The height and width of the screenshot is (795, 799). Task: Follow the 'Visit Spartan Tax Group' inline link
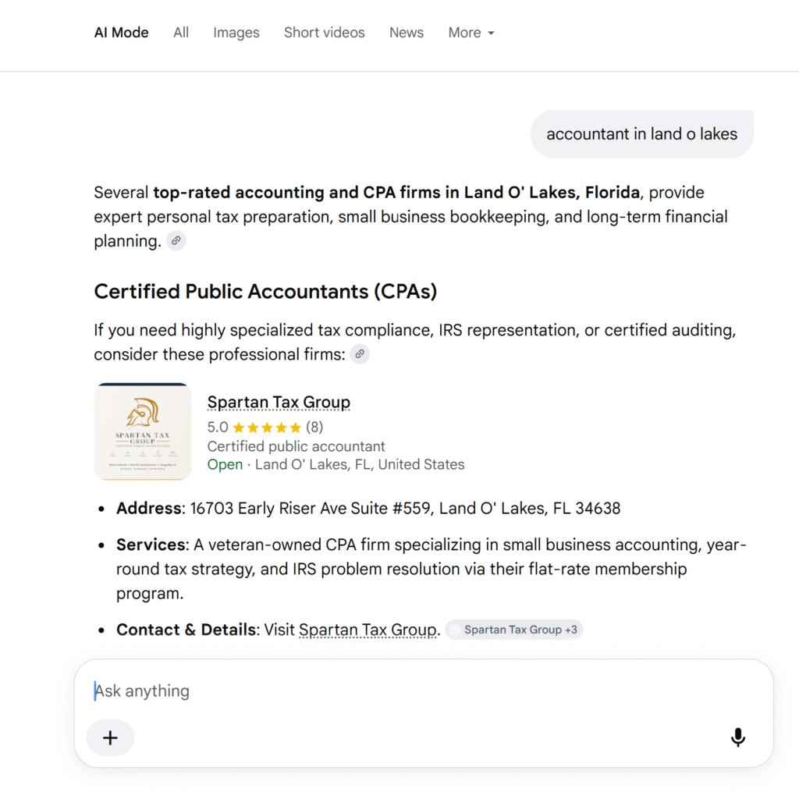click(368, 630)
